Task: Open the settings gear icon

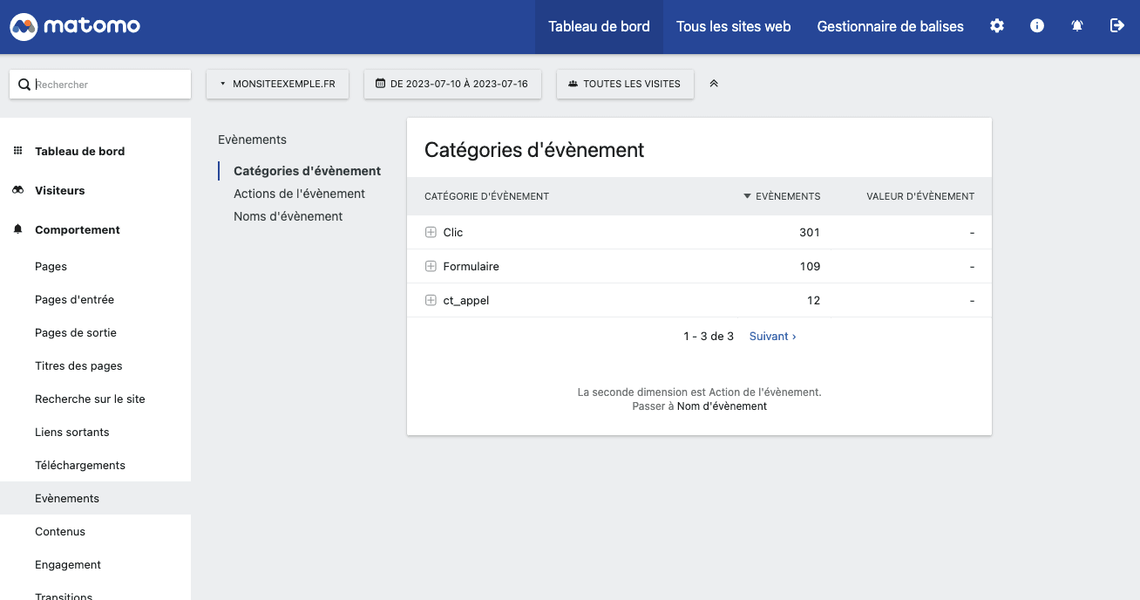Action: 996,26
